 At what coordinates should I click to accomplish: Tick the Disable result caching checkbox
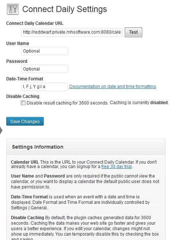(23, 103)
